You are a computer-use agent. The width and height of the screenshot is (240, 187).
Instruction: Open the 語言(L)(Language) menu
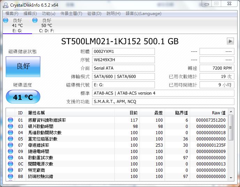[x=143, y=14]
